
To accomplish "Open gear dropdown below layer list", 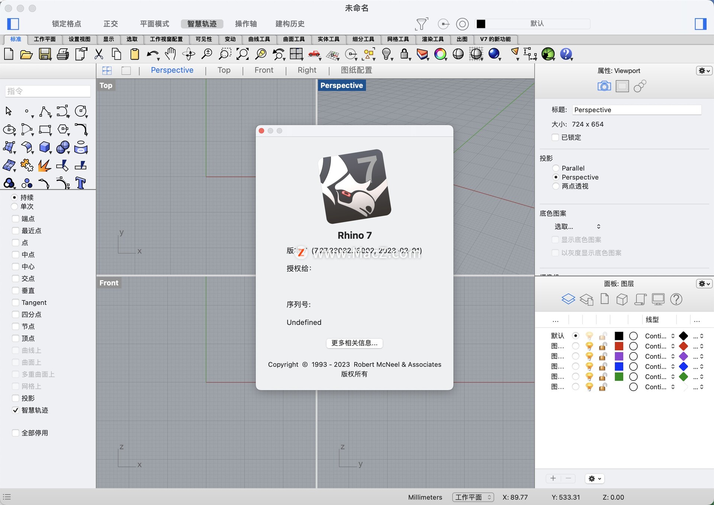I will [595, 479].
